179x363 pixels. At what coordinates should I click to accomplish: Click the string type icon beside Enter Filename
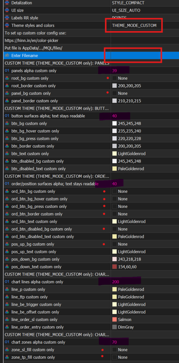pos(7,56)
